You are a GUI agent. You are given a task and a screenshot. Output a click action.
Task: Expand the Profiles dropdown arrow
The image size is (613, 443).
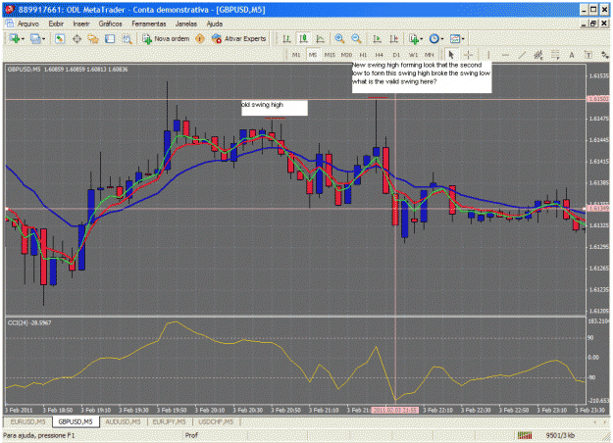tap(43, 39)
